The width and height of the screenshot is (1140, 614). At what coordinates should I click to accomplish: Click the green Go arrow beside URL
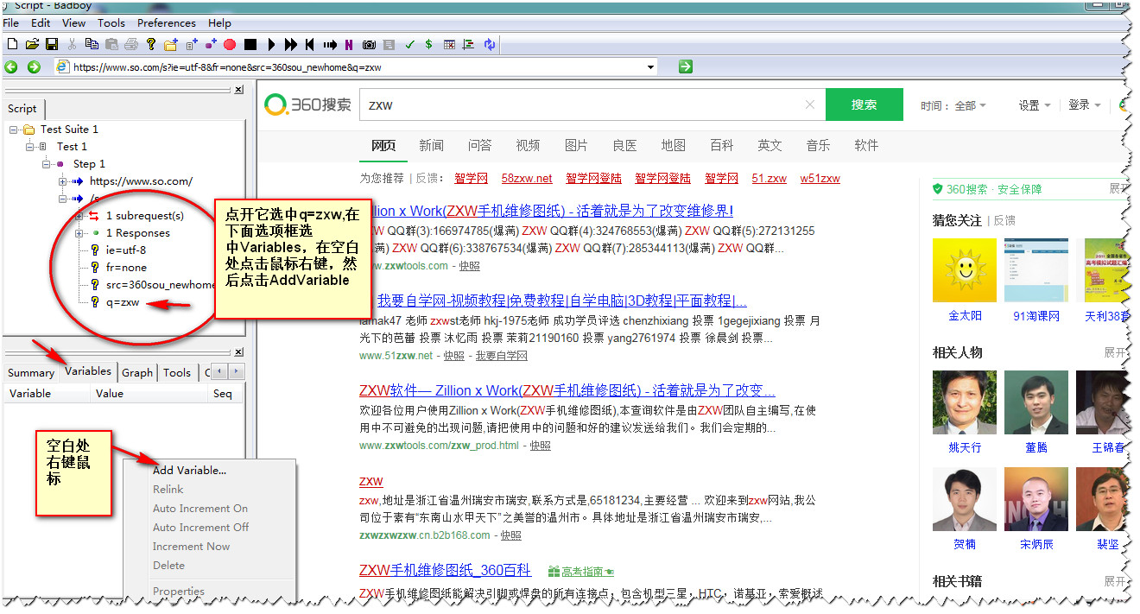685,66
